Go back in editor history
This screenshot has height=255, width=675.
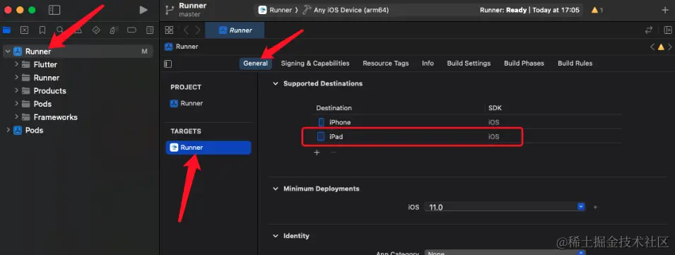click(x=186, y=30)
